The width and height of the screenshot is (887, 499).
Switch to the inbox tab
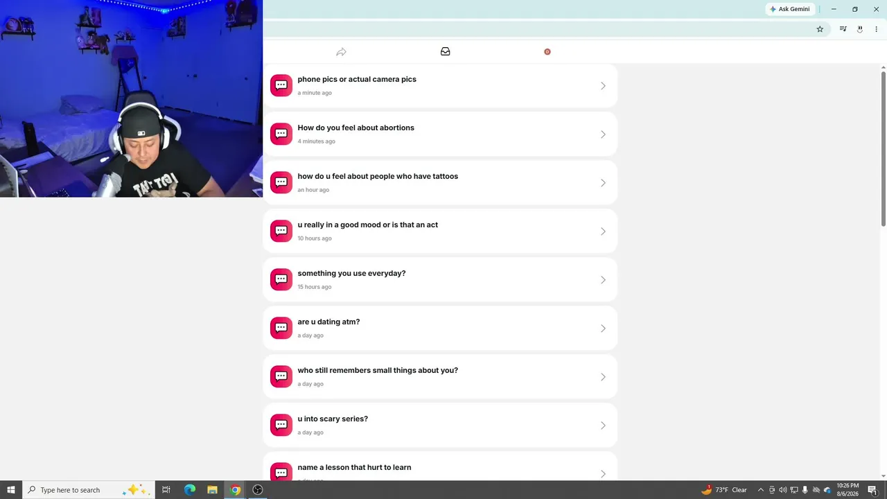pyautogui.click(x=446, y=52)
